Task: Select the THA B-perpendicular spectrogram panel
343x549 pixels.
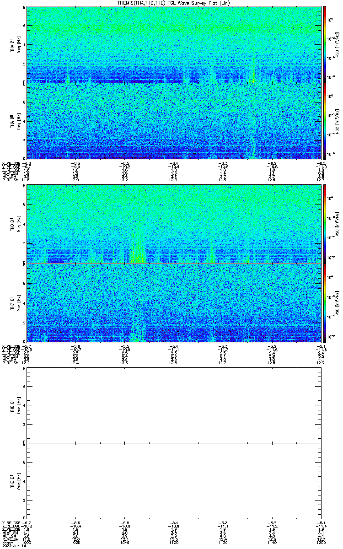Action: [174, 44]
